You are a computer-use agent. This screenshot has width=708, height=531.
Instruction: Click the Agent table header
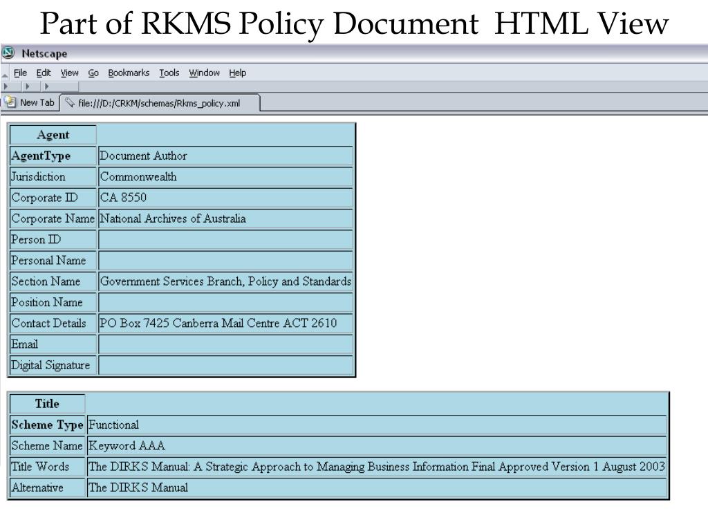(53, 135)
